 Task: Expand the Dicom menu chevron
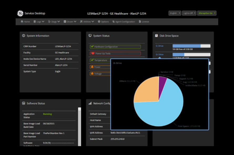[x=75, y=22]
